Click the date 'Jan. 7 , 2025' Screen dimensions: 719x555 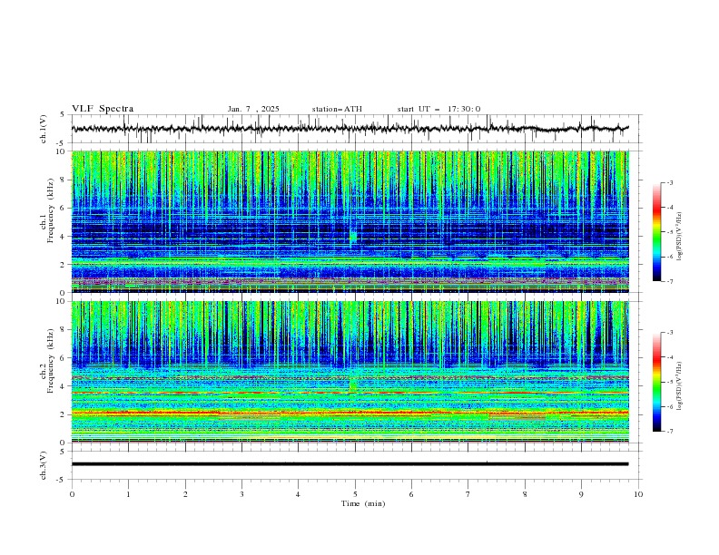(x=253, y=109)
